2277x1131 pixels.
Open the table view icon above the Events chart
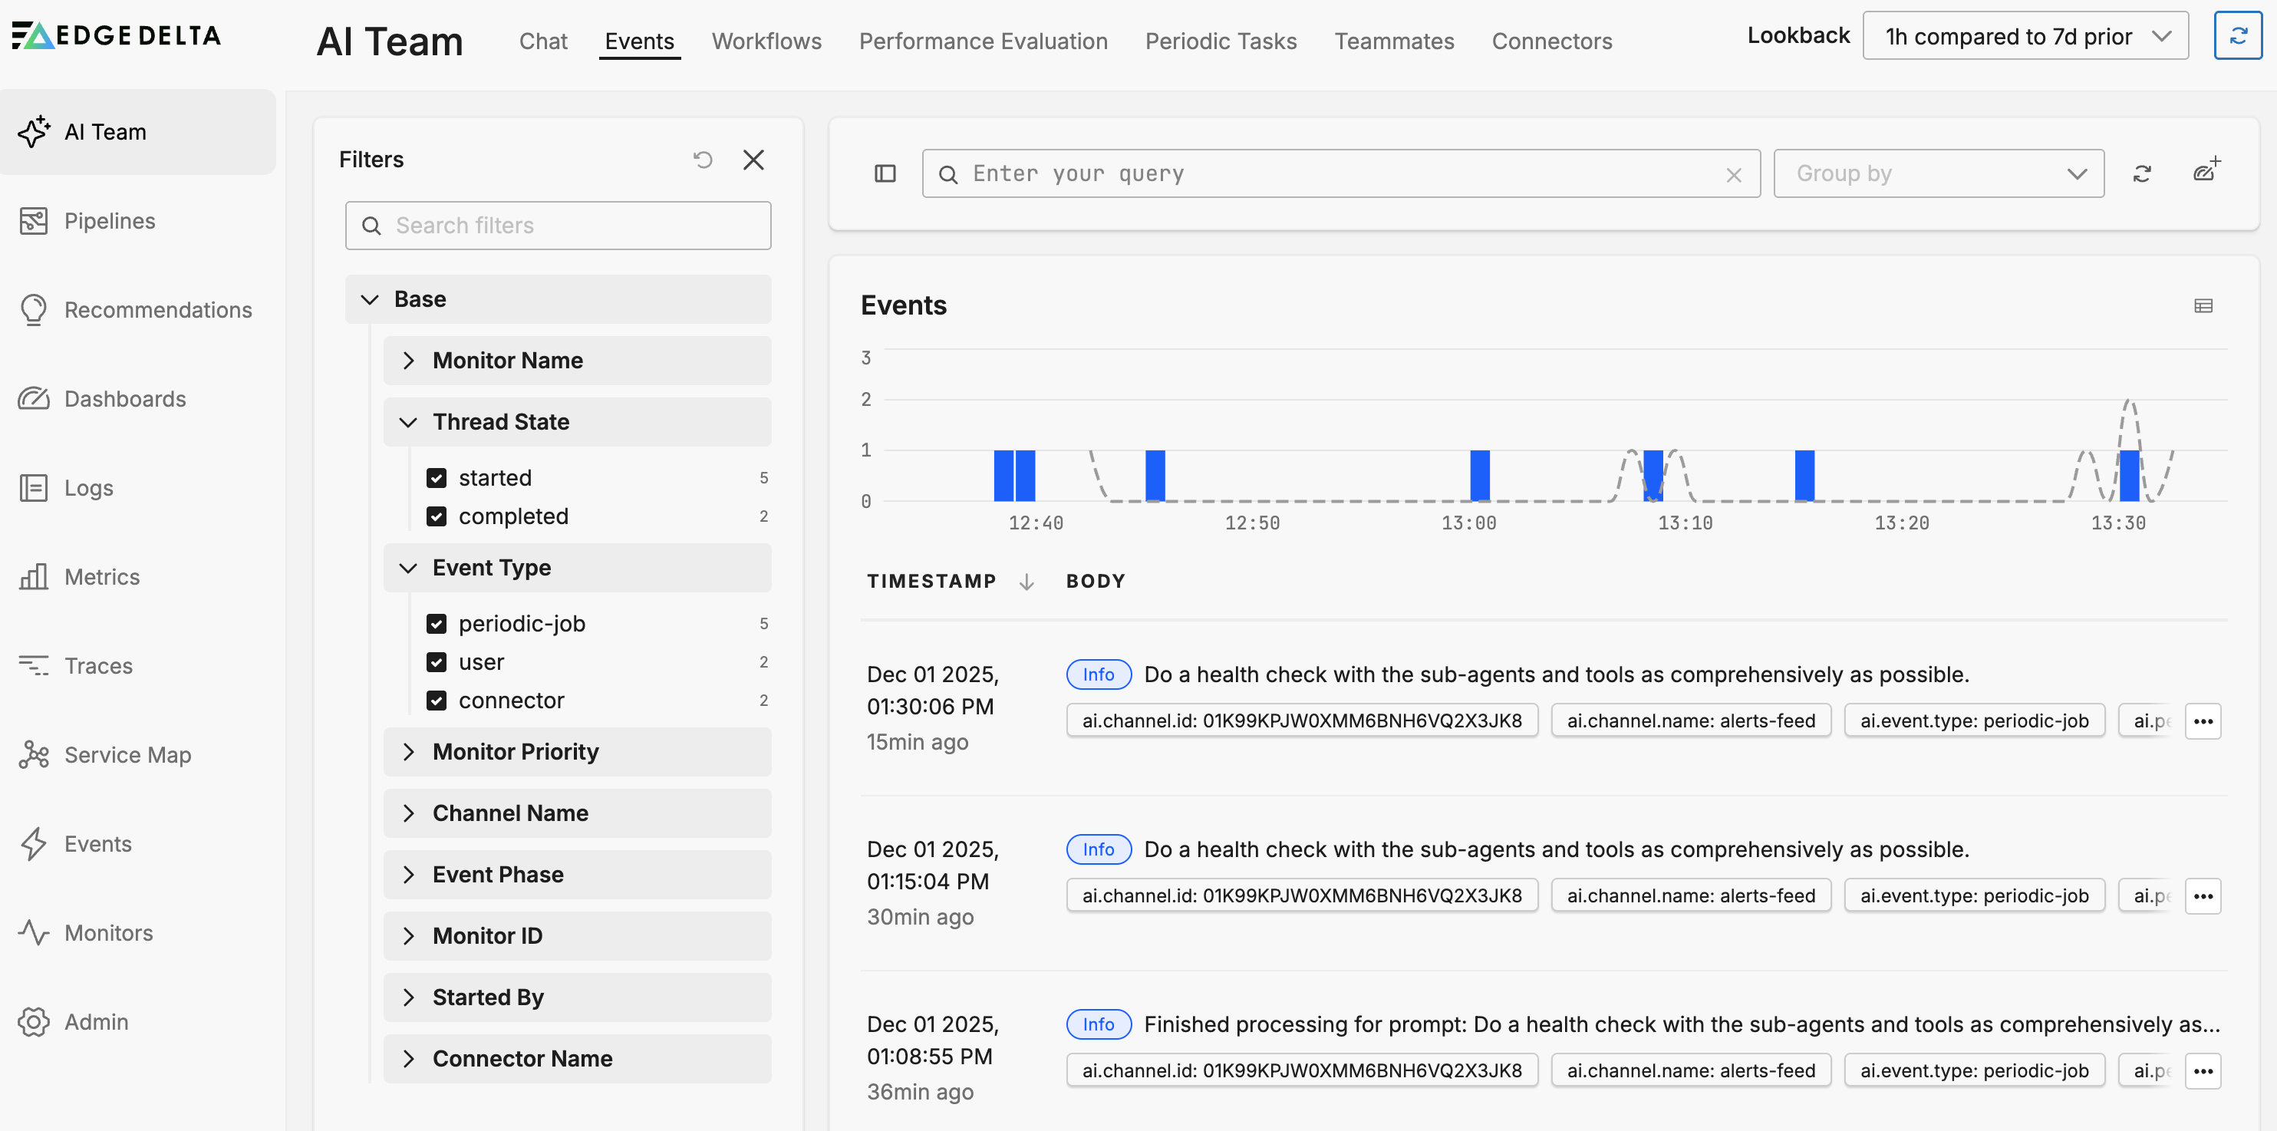[x=2203, y=305]
